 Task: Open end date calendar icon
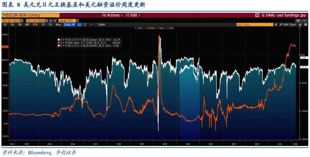pos(46,21)
